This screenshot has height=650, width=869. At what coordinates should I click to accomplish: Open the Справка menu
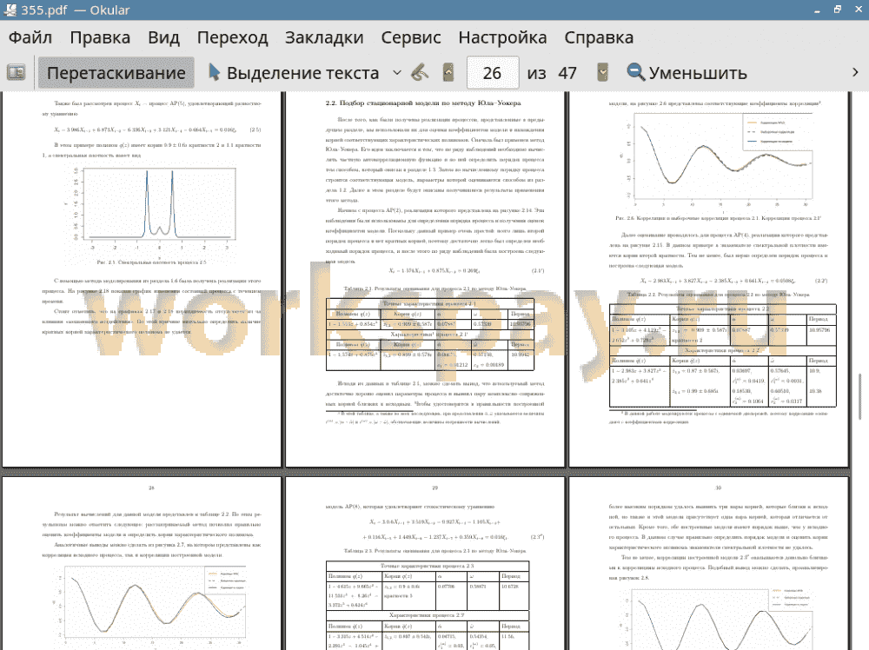(599, 37)
